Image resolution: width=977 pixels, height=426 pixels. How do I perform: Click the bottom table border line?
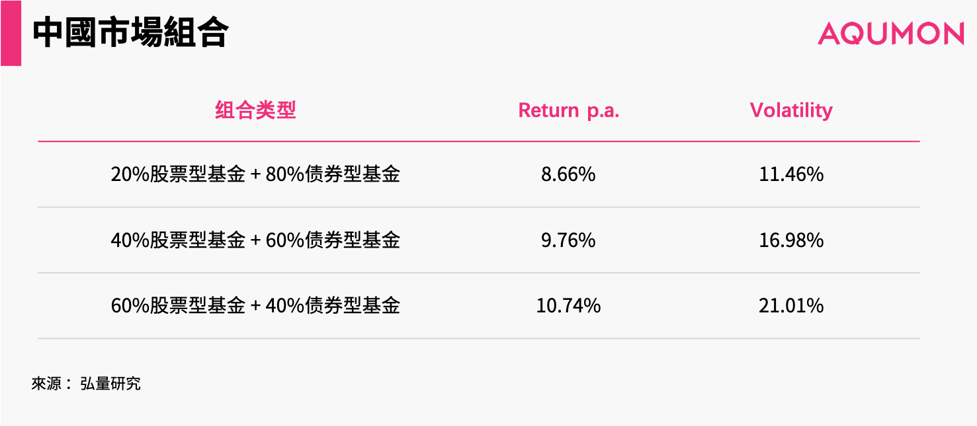pos(479,339)
